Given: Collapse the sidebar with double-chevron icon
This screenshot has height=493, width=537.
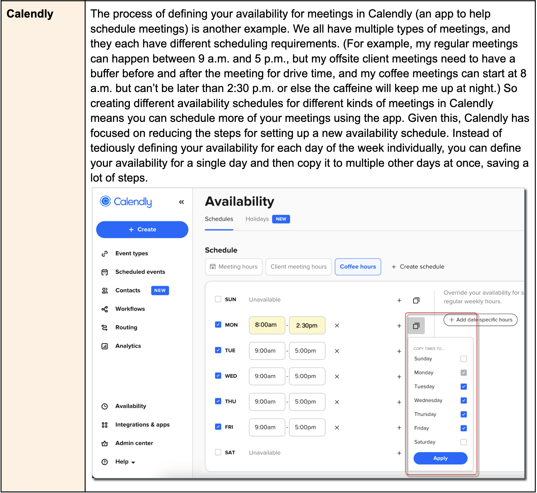Looking at the screenshot, I should [181, 202].
